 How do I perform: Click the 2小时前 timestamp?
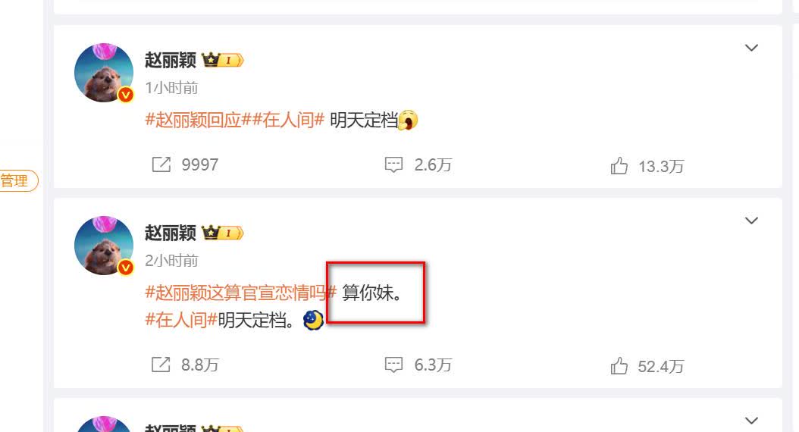171,261
